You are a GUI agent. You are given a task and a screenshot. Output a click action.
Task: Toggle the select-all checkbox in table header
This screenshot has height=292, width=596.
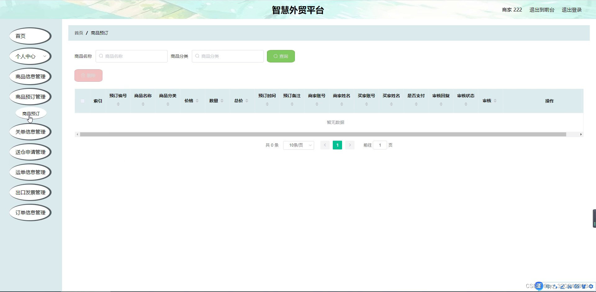[x=83, y=101]
